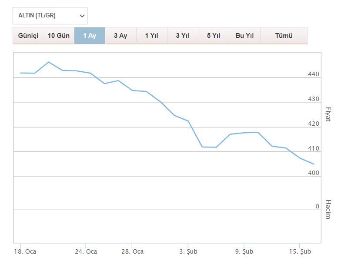Click the 15. Şub date marker
The image size is (341, 268).
point(300,251)
